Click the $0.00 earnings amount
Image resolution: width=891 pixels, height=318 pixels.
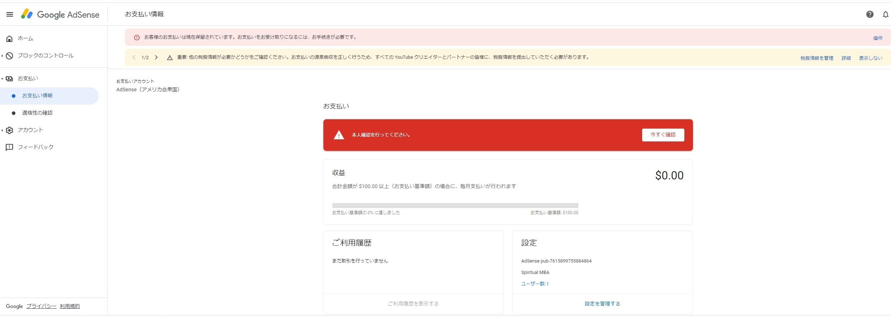[x=669, y=175]
